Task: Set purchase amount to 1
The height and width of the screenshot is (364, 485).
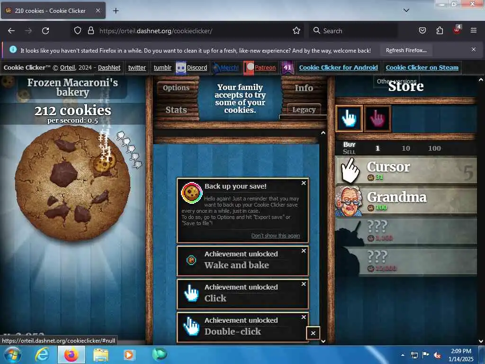Action: [x=377, y=148]
